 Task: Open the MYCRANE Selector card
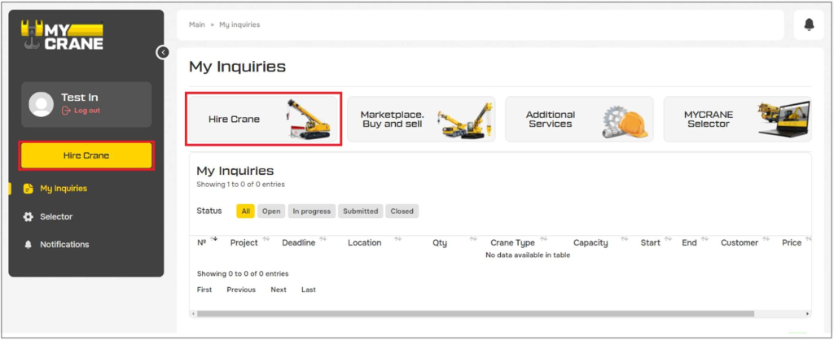pos(737,119)
